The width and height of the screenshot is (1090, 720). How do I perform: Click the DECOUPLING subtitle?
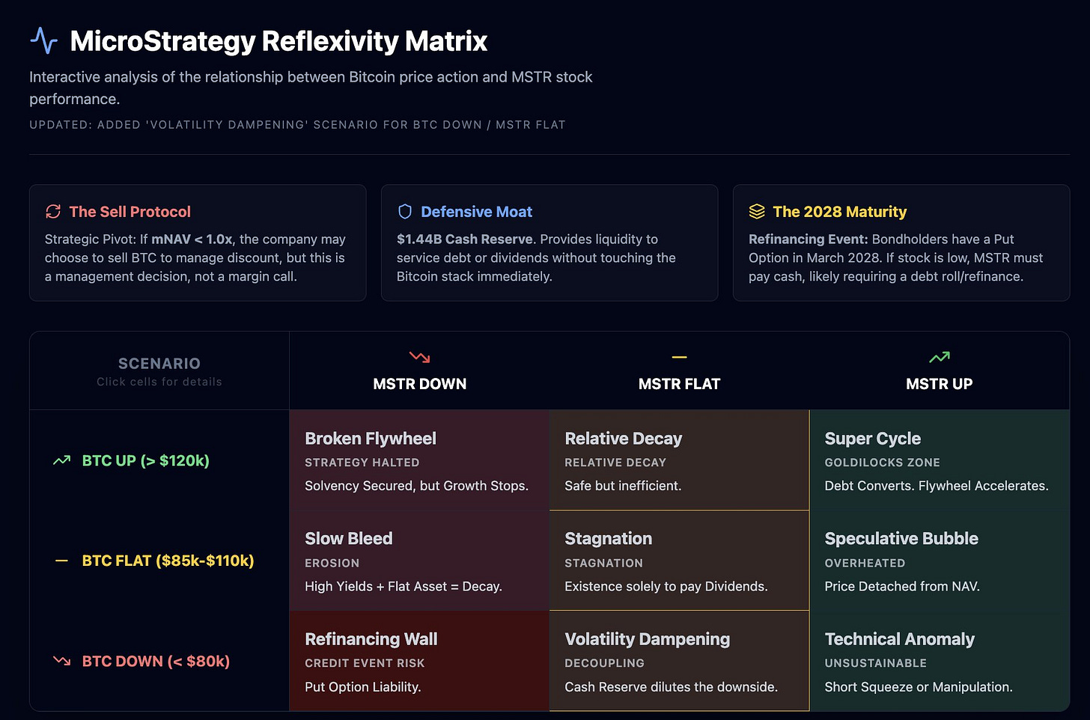pos(604,663)
